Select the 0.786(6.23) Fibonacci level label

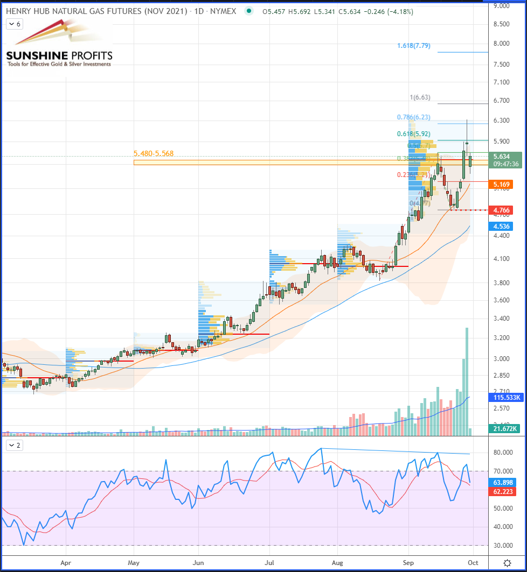[x=414, y=117]
